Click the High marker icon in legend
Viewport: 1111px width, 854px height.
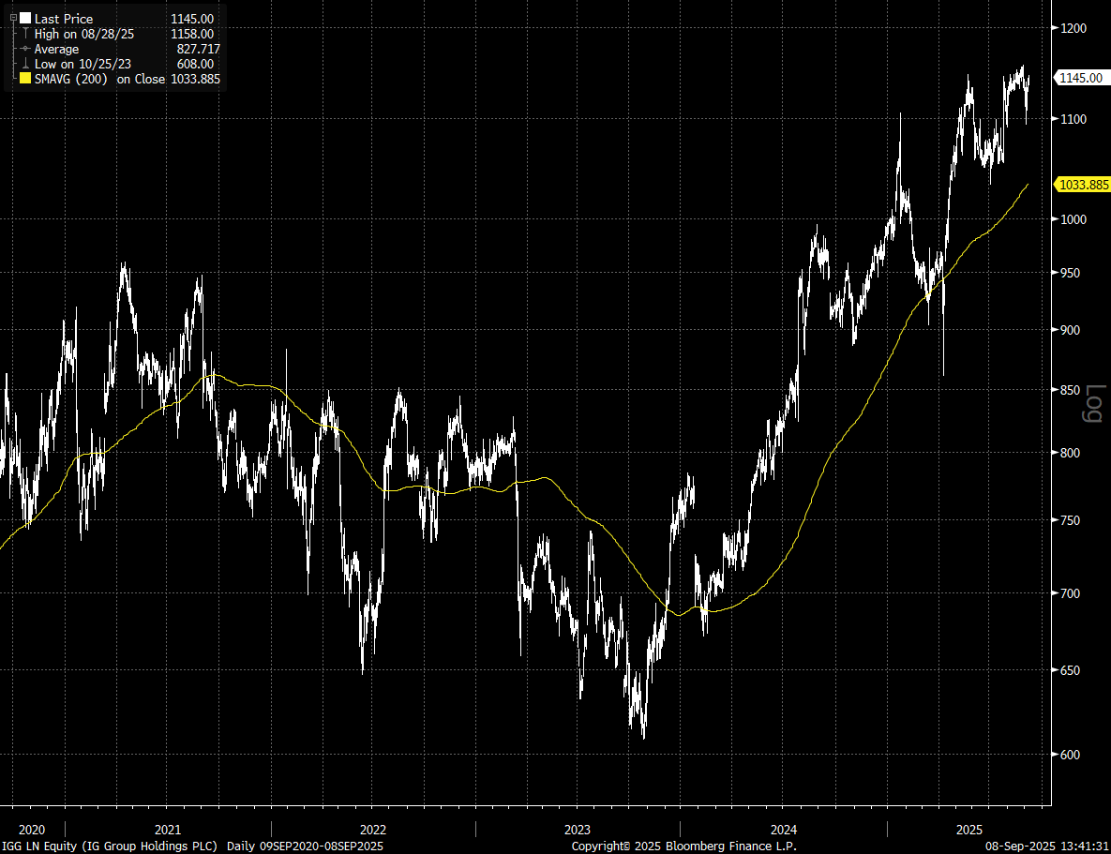coord(25,34)
